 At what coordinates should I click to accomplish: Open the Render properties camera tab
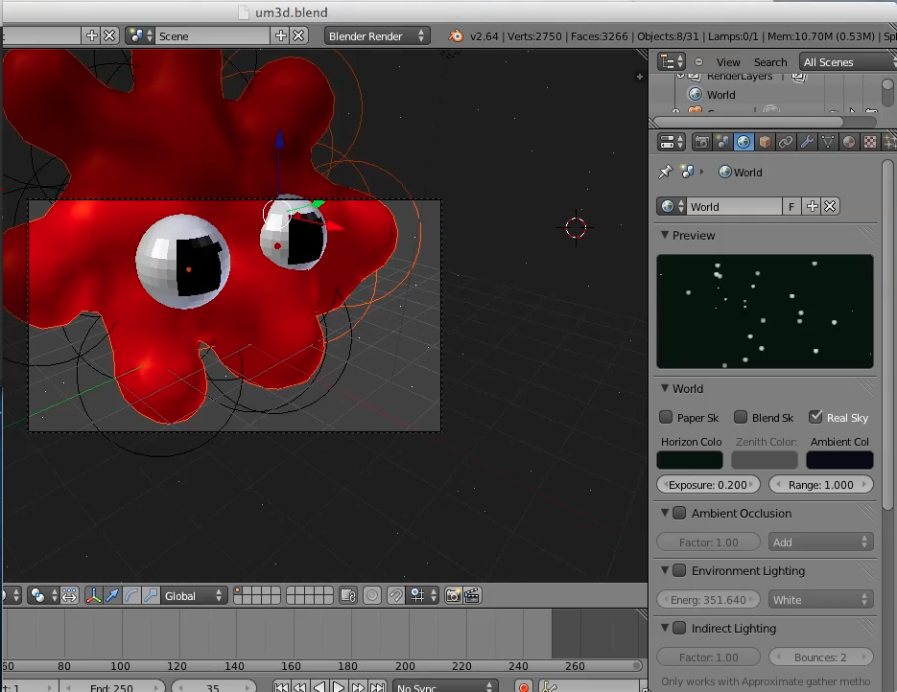(x=702, y=142)
